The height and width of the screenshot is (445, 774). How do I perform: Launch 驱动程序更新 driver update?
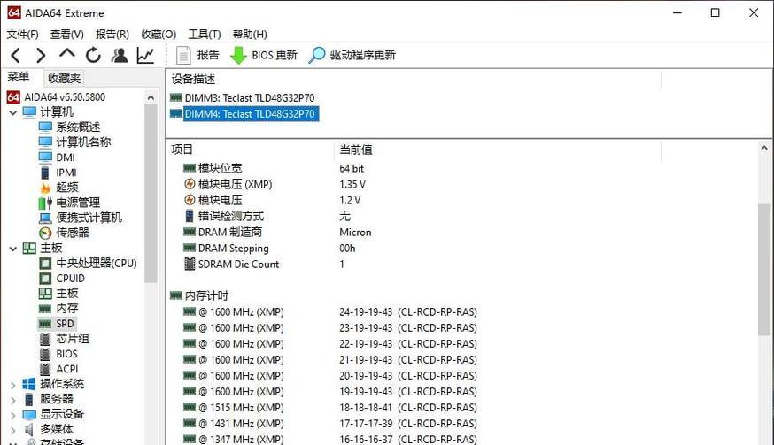[x=352, y=55]
